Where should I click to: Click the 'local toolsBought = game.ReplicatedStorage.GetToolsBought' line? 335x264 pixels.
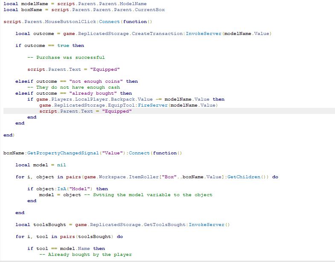pyautogui.click(x=122, y=225)
